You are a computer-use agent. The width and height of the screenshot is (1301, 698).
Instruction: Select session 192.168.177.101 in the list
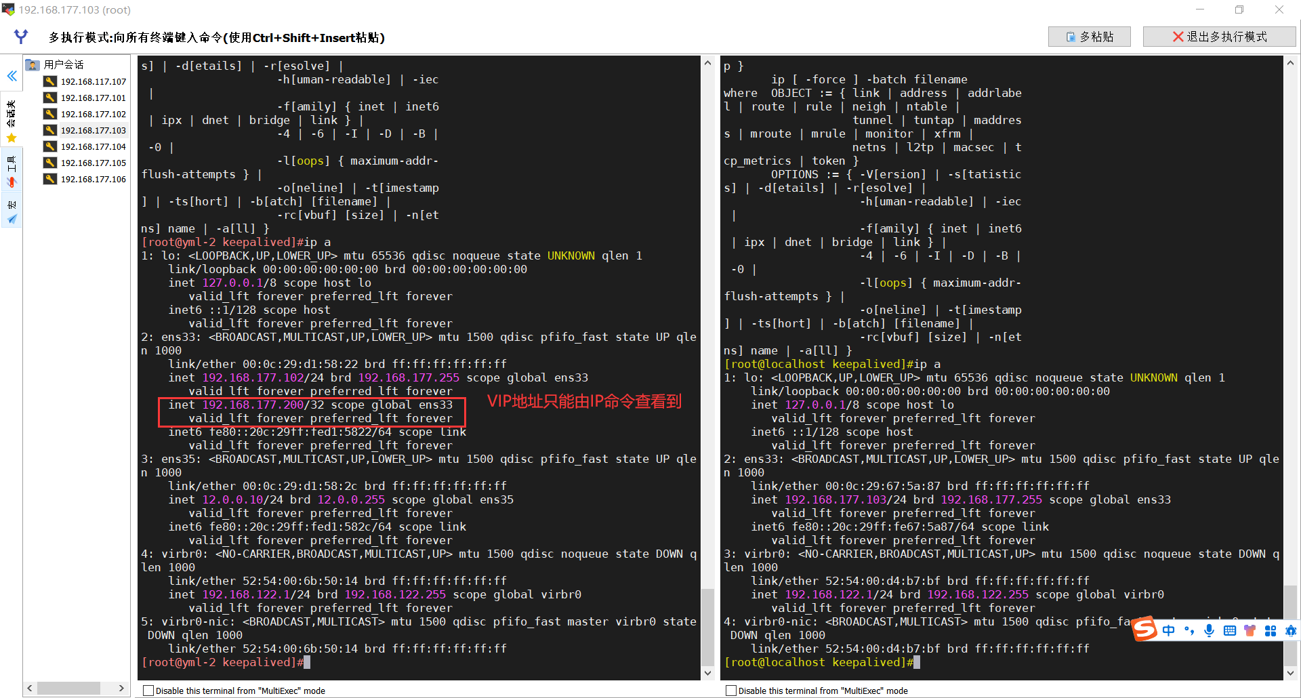click(x=94, y=98)
